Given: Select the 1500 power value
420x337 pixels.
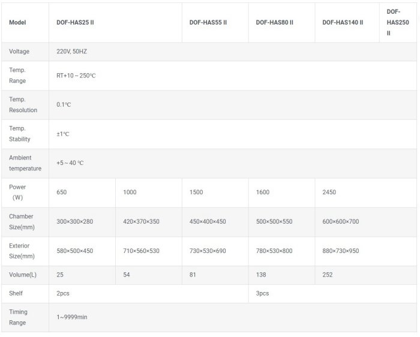Looking at the screenshot, I should coord(196,192).
